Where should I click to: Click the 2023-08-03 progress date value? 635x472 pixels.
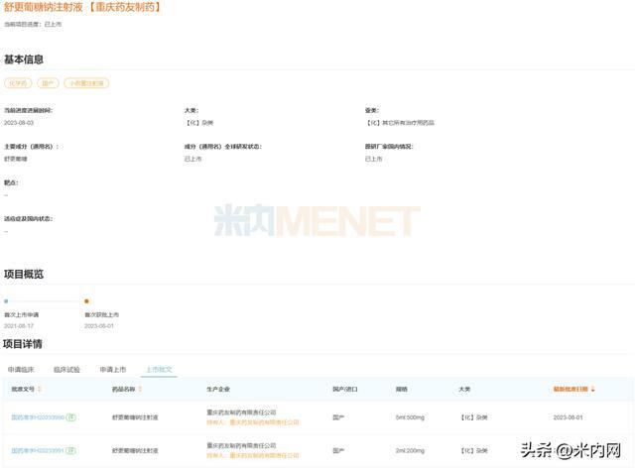[x=19, y=123]
